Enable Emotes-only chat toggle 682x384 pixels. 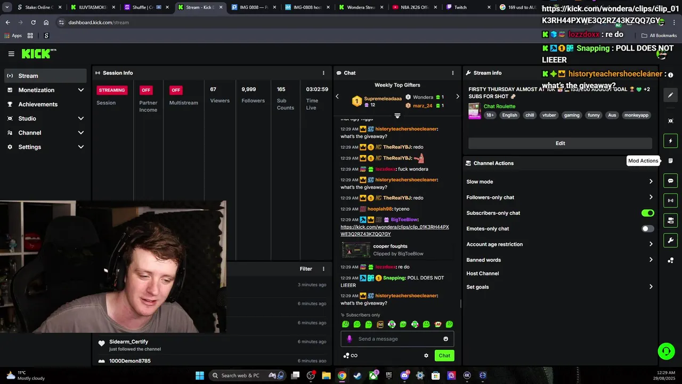tap(647, 228)
